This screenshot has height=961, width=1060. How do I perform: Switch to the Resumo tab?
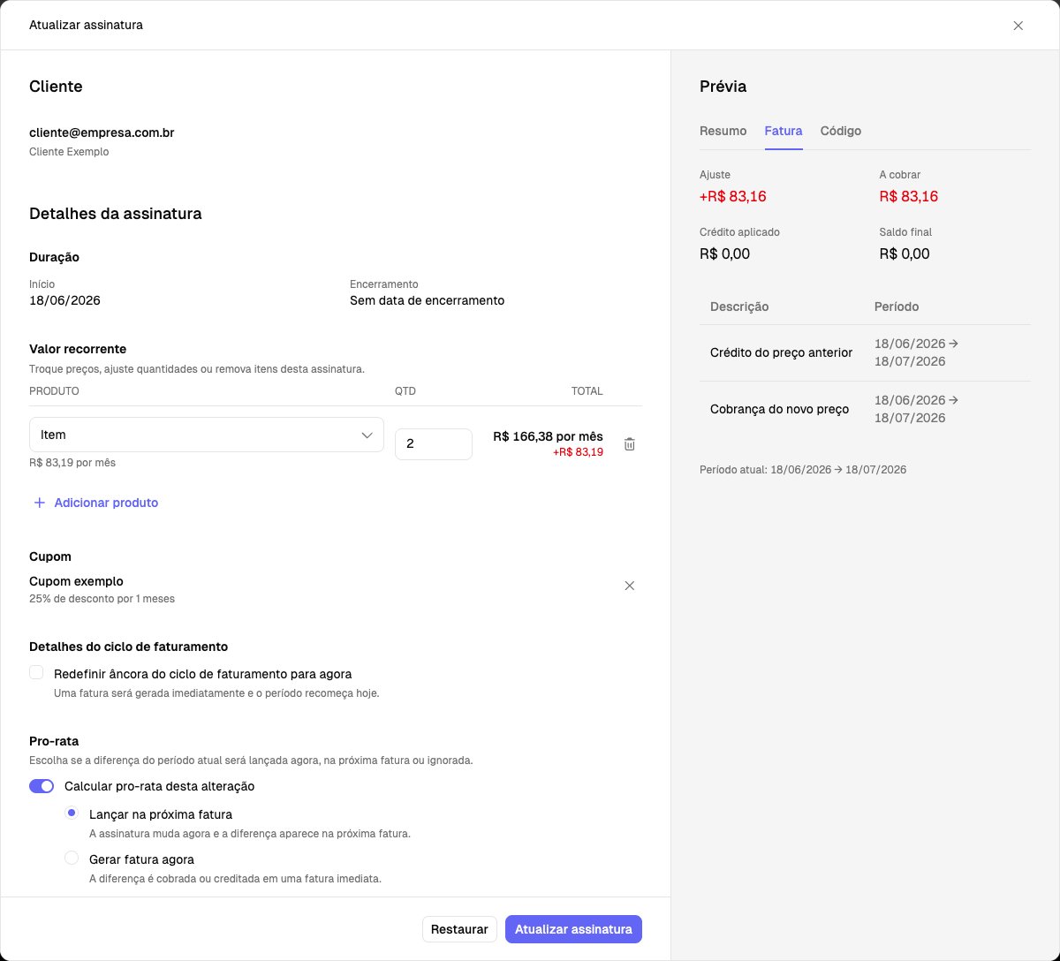pyautogui.click(x=723, y=131)
